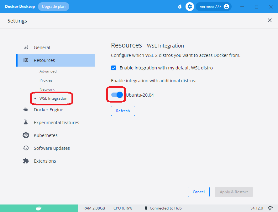Select the Network subsection
278x212 pixels.
click(x=47, y=89)
